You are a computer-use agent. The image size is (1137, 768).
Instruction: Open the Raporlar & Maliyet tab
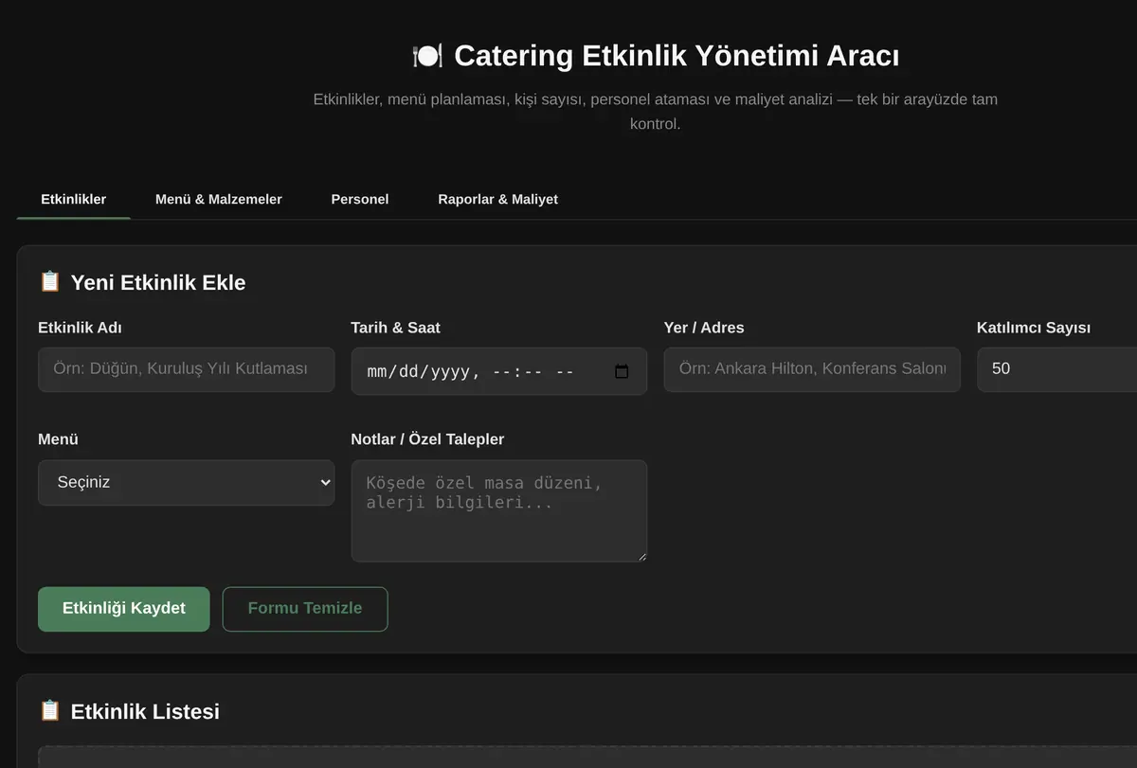click(498, 199)
